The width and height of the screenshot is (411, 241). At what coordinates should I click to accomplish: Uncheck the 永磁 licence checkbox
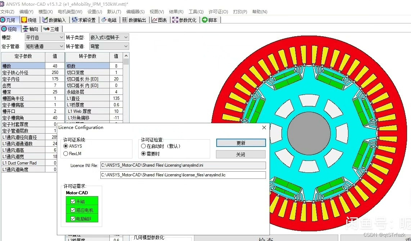(74, 202)
